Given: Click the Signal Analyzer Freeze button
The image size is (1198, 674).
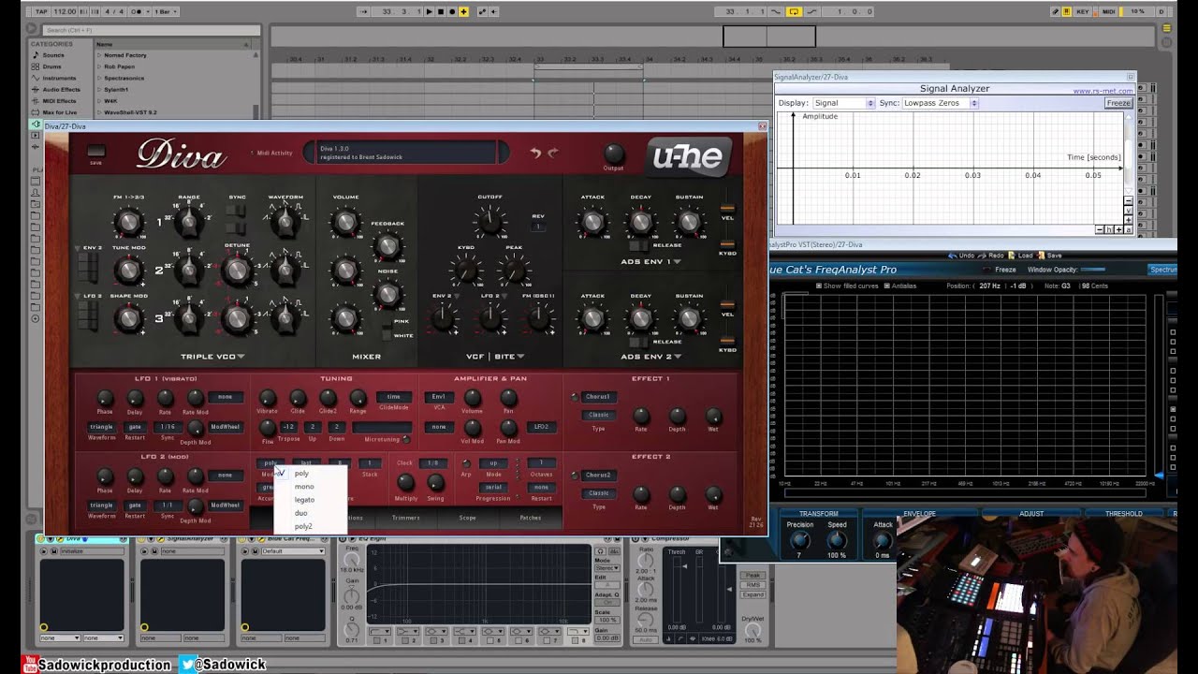Looking at the screenshot, I should (x=1118, y=103).
